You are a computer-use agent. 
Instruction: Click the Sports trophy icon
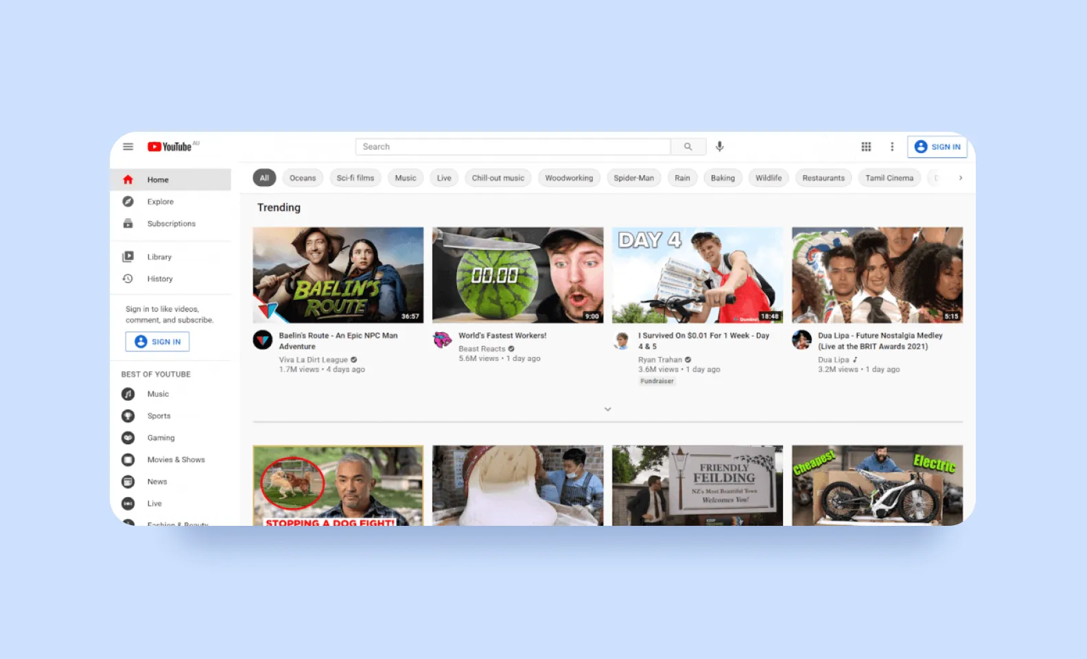coord(128,416)
